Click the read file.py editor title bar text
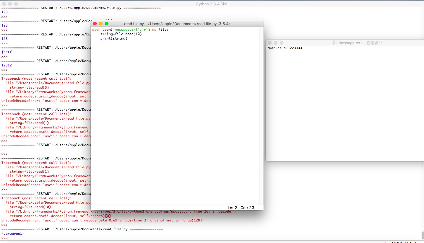This screenshot has height=243, width=424. tap(177, 24)
